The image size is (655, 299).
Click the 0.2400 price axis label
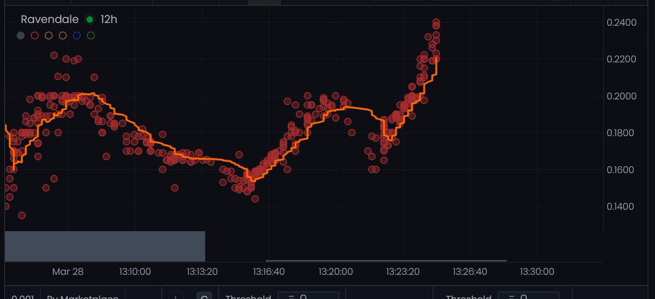click(x=621, y=22)
